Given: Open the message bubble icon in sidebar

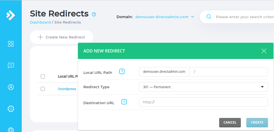Looking at the screenshot, I should pos(11,65).
